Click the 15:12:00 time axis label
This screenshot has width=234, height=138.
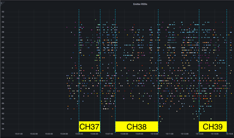(184, 134)
